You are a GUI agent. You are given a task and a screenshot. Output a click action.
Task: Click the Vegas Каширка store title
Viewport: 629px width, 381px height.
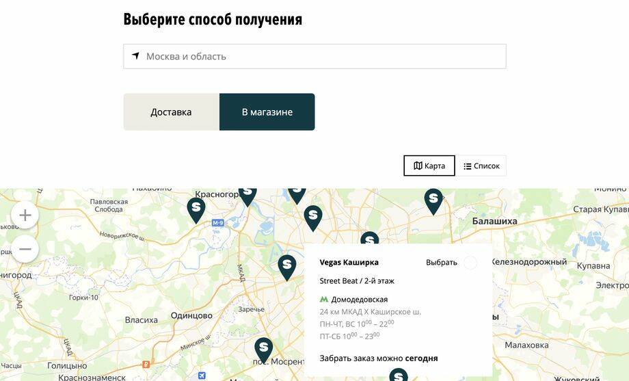349,263
